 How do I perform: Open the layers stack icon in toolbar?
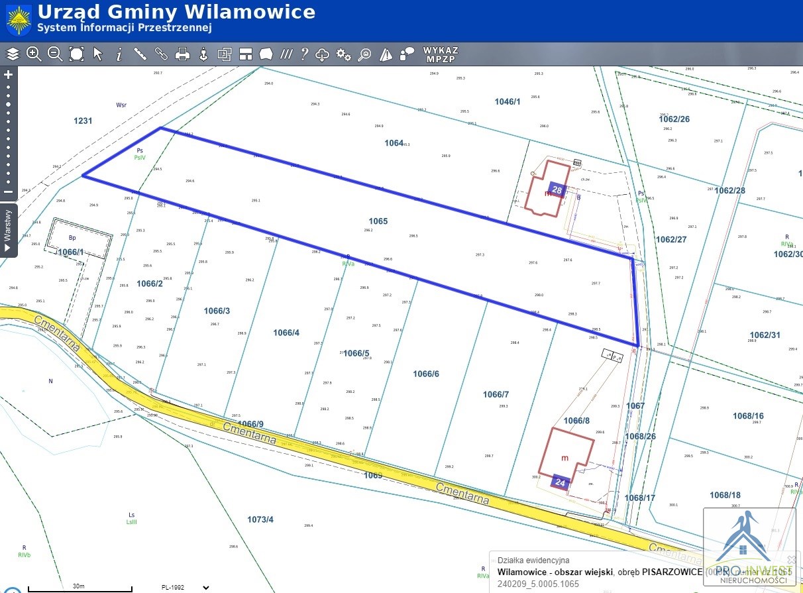13,54
